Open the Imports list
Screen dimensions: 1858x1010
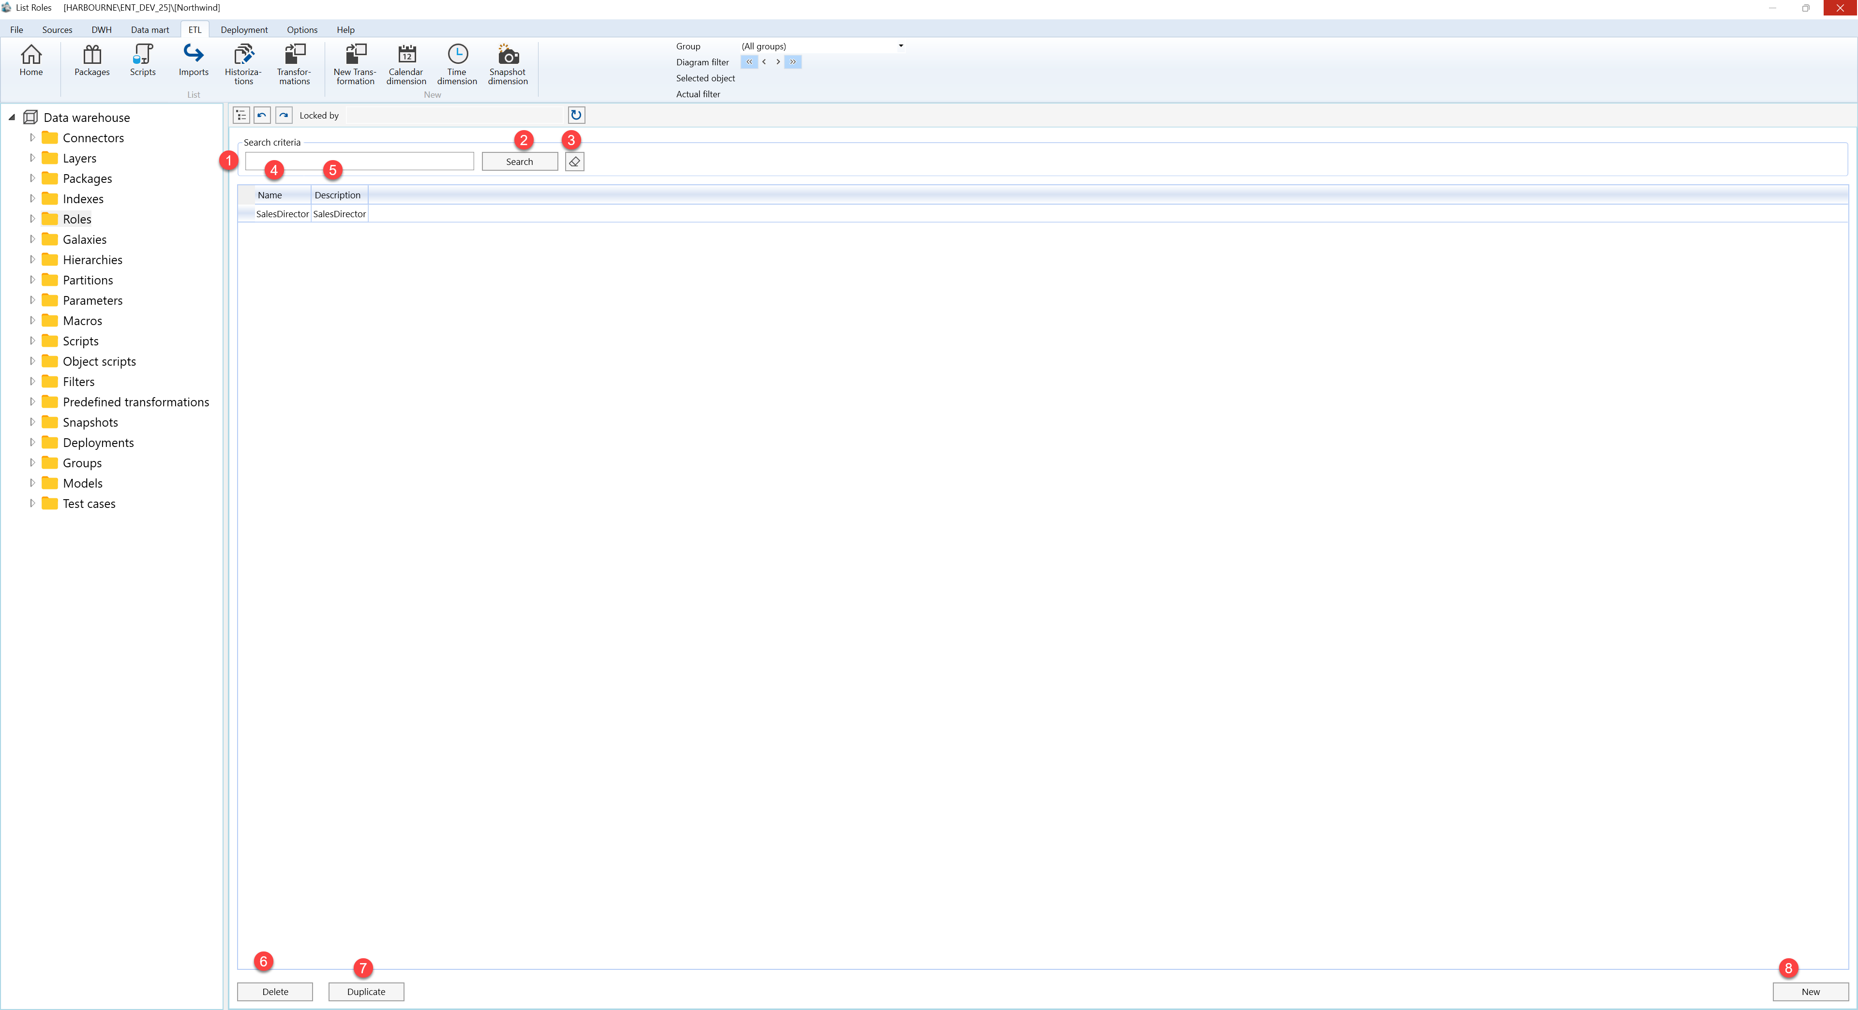point(194,60)
